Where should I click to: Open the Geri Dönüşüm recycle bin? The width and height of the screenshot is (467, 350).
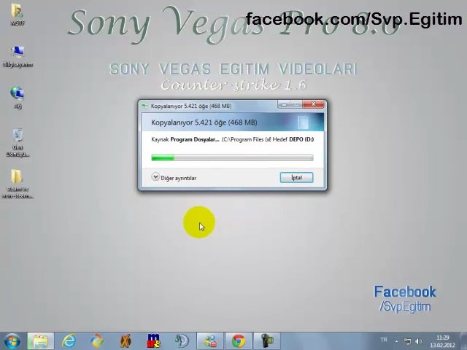(x=18, y=143)
